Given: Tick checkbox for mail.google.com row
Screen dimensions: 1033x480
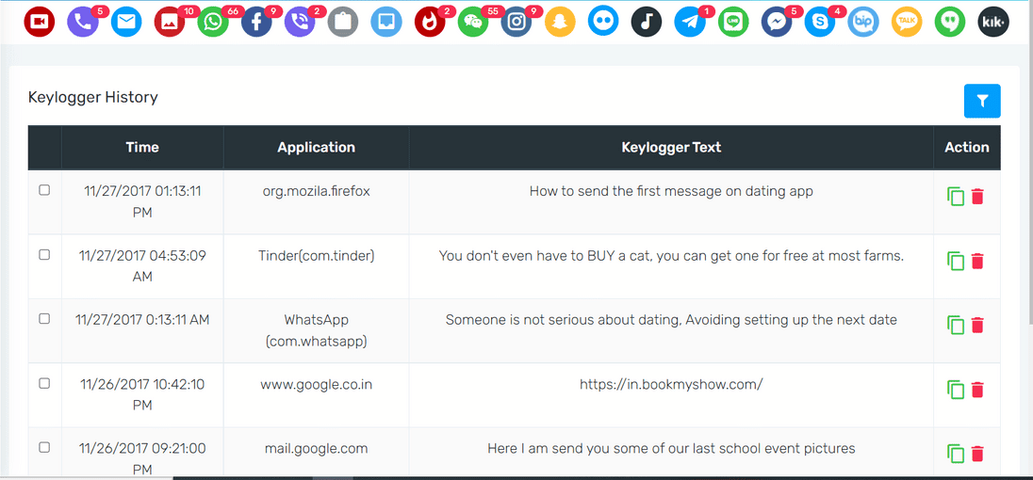Looking at the screenshot, I should point(44,447).
